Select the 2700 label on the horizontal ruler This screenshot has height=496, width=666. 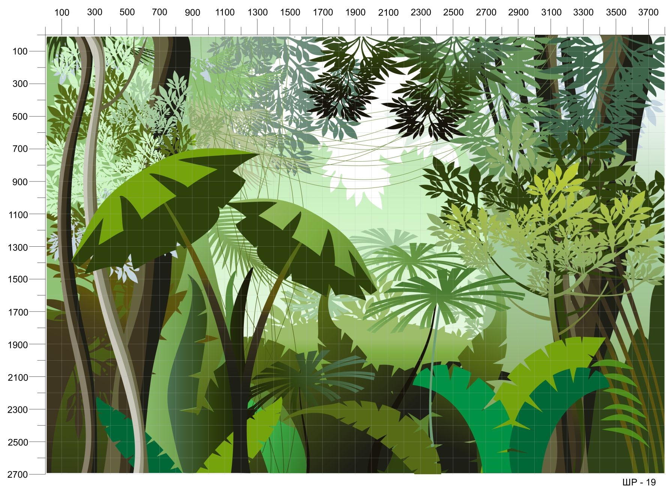click(486, 13)
